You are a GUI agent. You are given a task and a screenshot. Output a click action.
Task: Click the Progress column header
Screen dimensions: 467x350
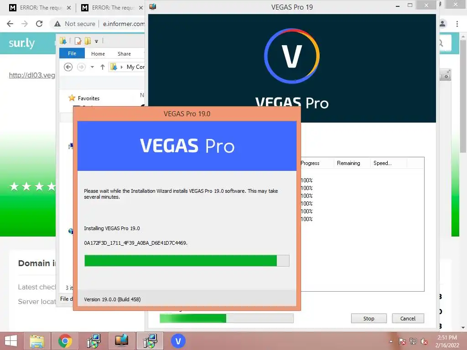pos(317,163)
